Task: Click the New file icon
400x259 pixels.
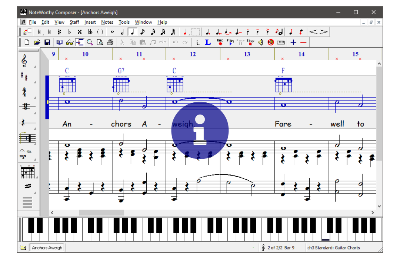Action: pyautogui.click(x=27, y=42)
